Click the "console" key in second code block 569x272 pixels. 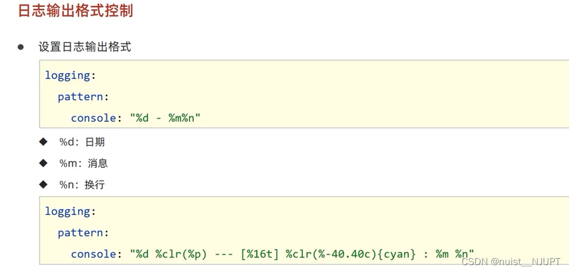(93, 254)
